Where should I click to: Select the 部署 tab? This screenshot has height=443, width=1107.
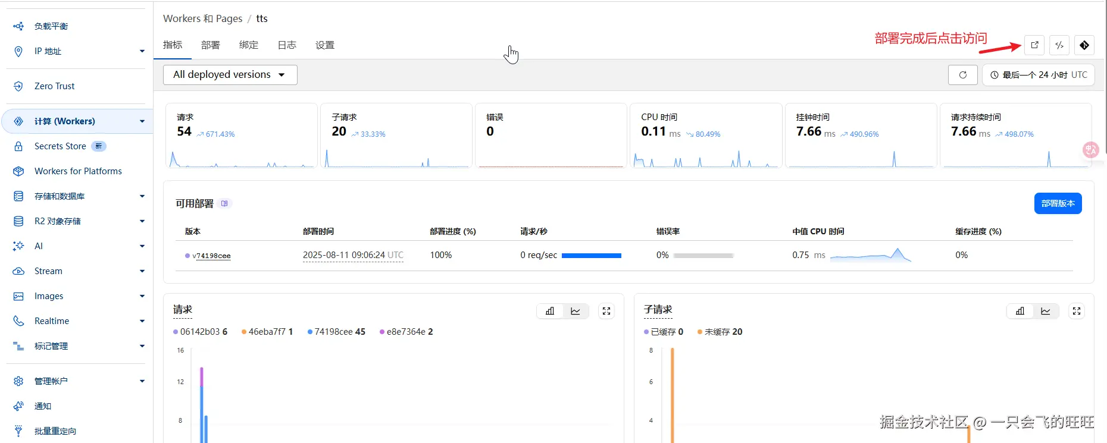(211, 45)
